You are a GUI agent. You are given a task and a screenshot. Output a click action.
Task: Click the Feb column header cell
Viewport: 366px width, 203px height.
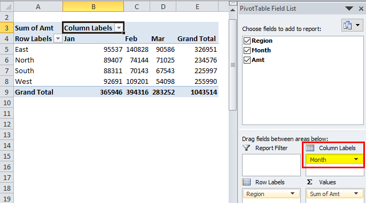click(137, 39)
